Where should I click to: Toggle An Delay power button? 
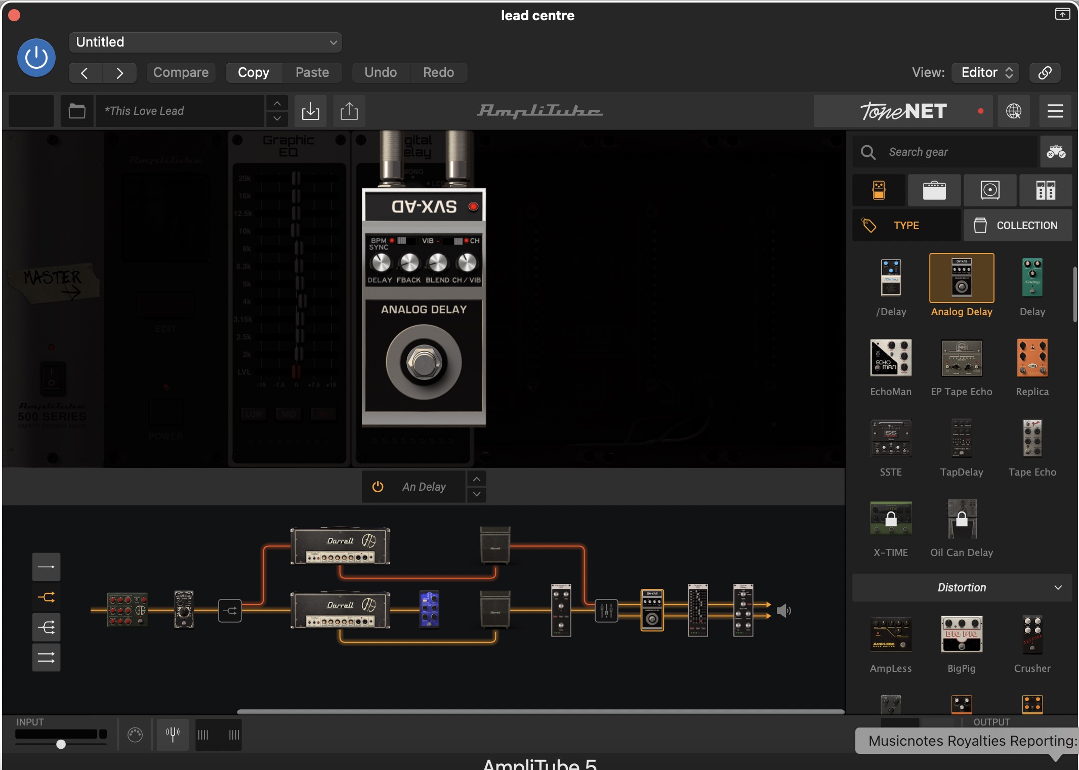click(378, 487)
